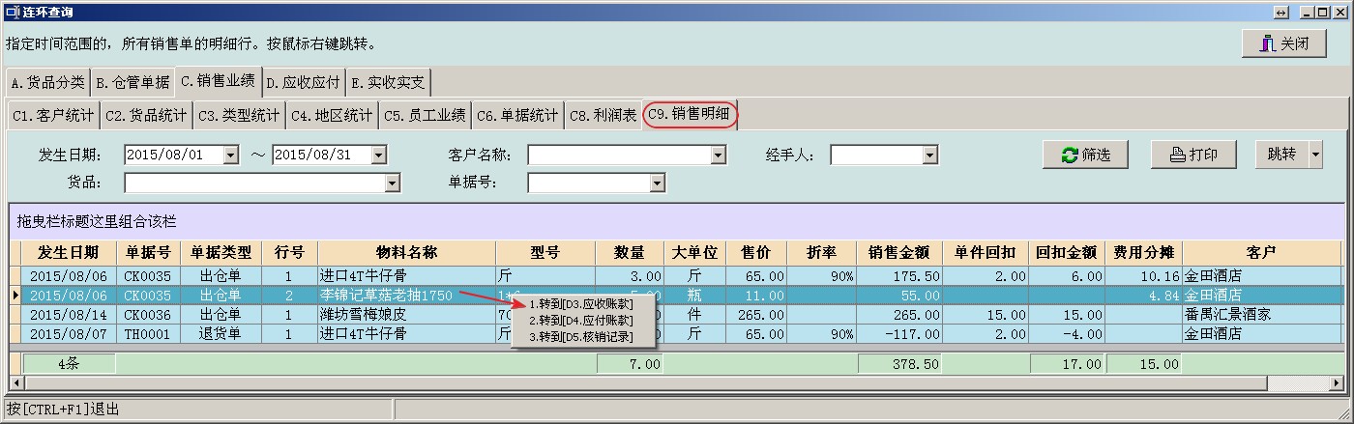Viewport: 1354px width, 424px height.
Task: Open the end date 2015/08/31 dropdown
Action: pyautogui.click(x=378, y=155)
